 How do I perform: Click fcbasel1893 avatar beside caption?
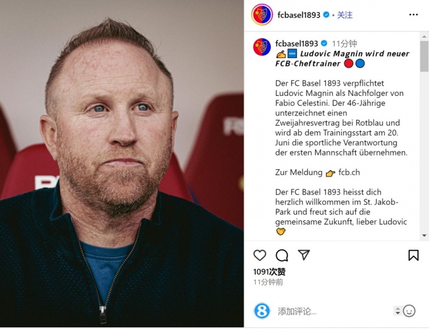tap(262, 47)
